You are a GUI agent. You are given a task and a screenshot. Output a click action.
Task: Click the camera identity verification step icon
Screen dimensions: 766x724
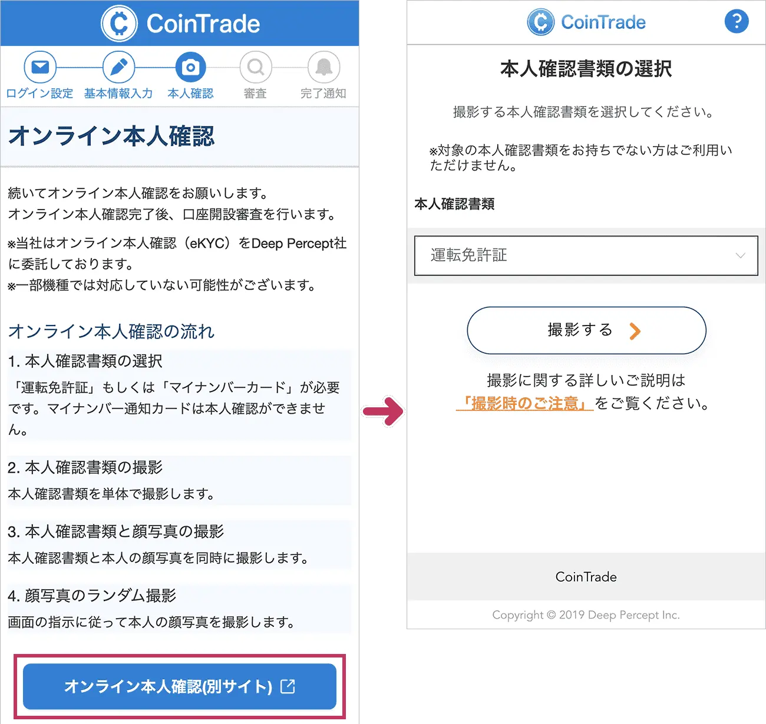coord(190,67)
